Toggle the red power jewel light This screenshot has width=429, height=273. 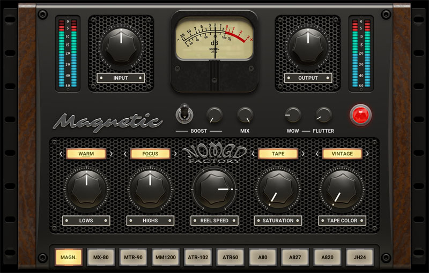(360, 115)
